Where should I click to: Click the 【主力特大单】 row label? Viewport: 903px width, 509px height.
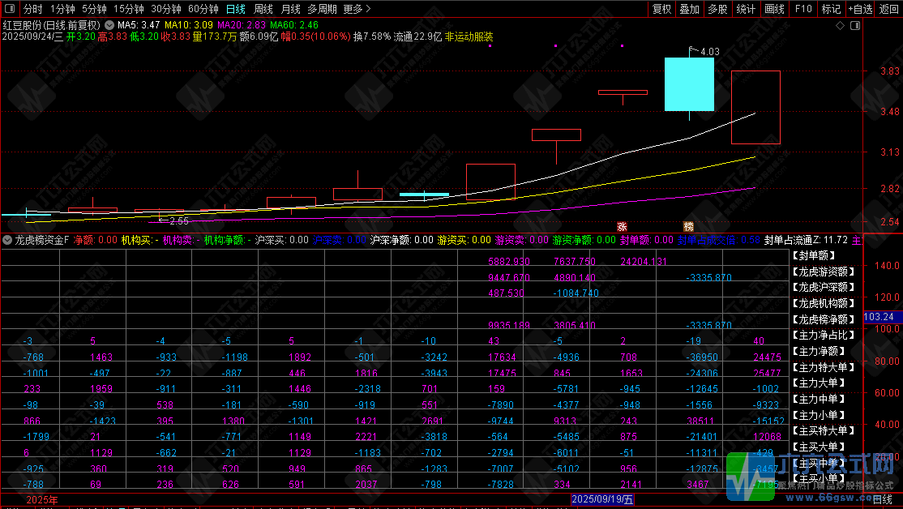pos(824,367)
